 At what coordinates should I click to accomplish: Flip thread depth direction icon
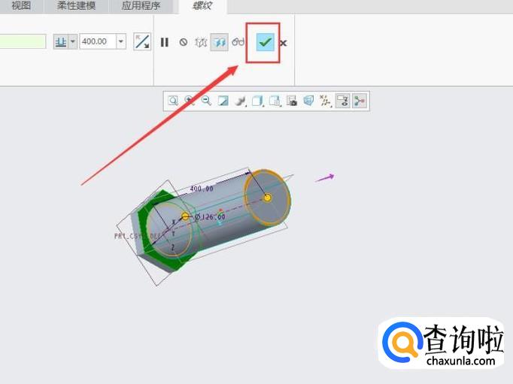coord(142,42)
